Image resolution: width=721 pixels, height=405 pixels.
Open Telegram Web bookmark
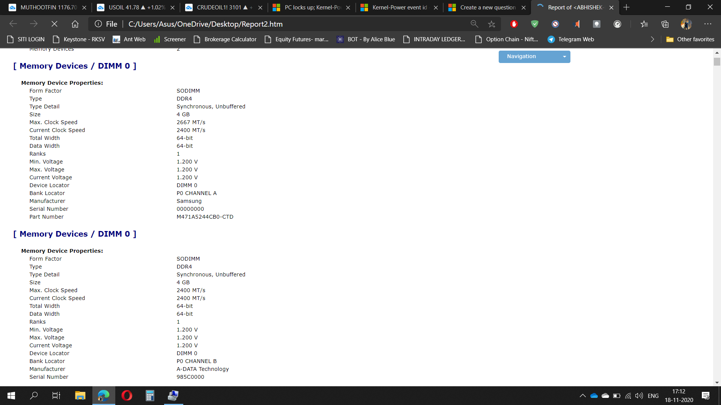coord(571,39)
